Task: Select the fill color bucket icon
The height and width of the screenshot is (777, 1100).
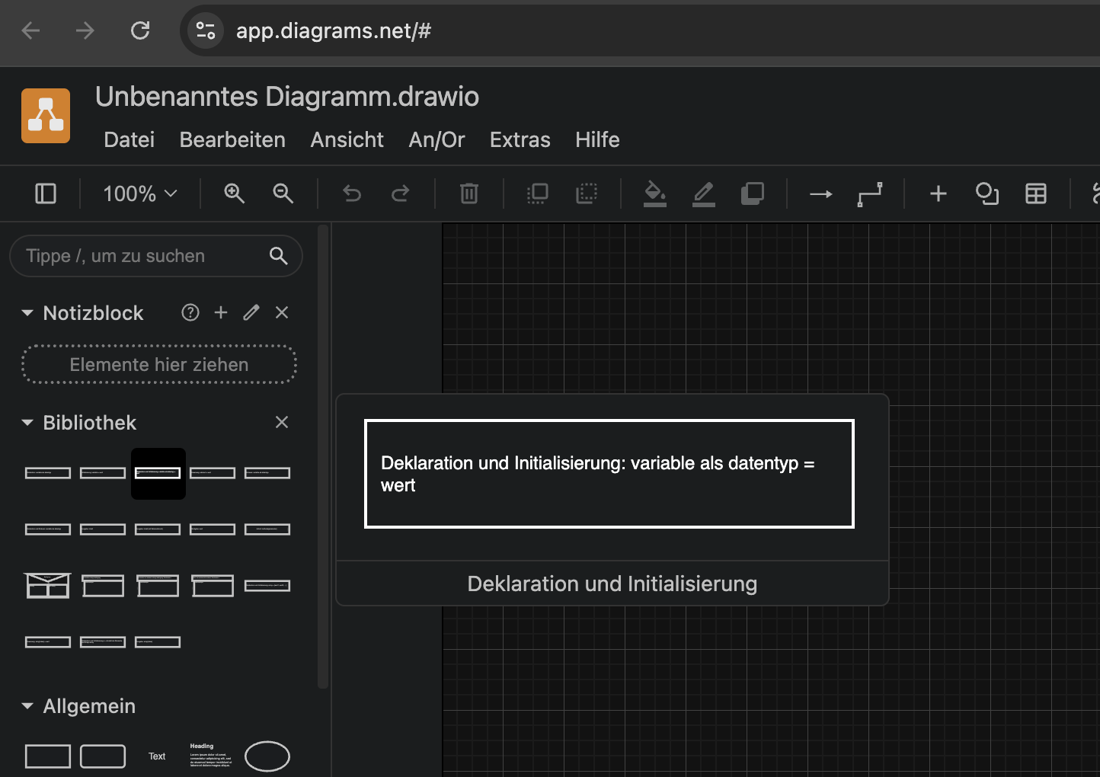Action: point(654,193)
